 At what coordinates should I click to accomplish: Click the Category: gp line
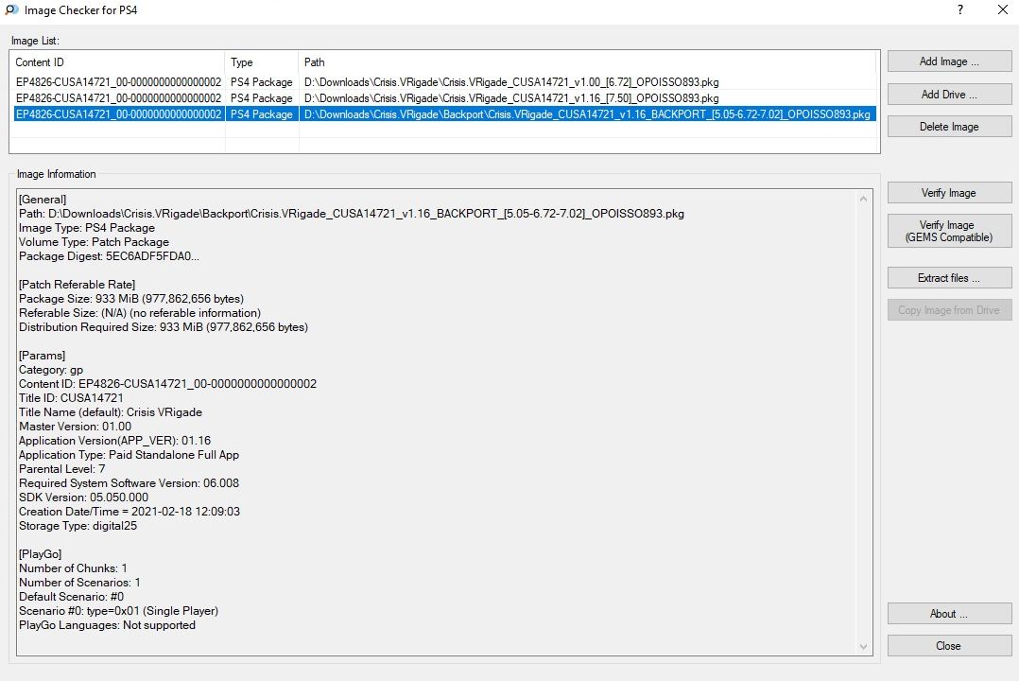click(51, 370)
